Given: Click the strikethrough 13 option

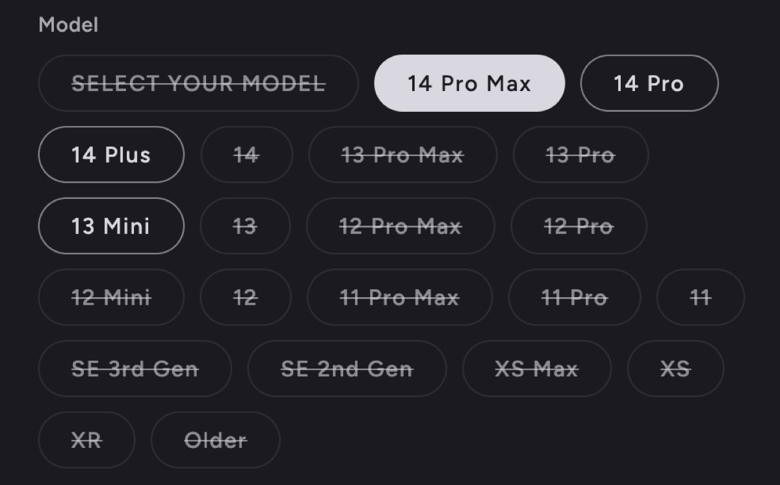Looking at the screenshot, I should (x=245, y=226).
